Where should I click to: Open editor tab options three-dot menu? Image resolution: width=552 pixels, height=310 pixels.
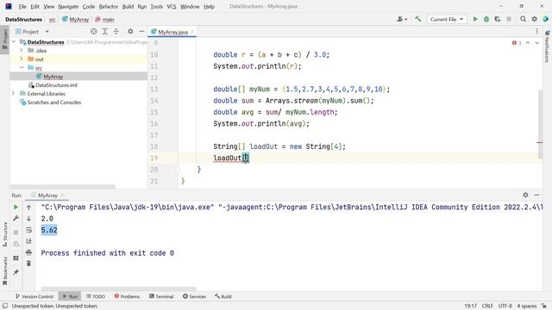pos(536,31)
